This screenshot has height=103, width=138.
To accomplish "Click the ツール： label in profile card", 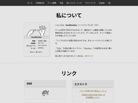I will (33, 48).
